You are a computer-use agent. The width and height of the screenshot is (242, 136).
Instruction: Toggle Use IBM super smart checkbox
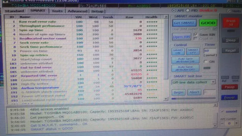(x=215, y=29)
